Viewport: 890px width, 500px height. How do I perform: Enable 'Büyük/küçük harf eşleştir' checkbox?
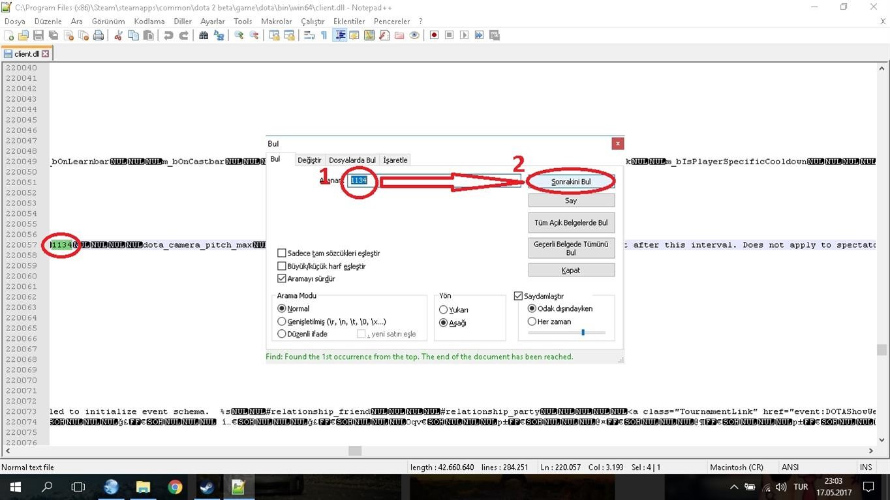282,266
